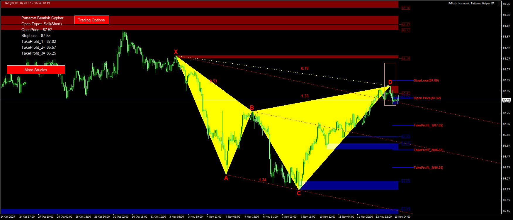Select the TakeProfit_2(86.57) level label

(428, 150)
